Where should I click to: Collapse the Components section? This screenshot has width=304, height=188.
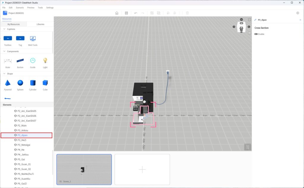pos(4,52)
